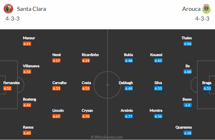This screenshot has width=215, height=140.
Task: Click Nené's 6.17 rating badge
Action: 56,60
